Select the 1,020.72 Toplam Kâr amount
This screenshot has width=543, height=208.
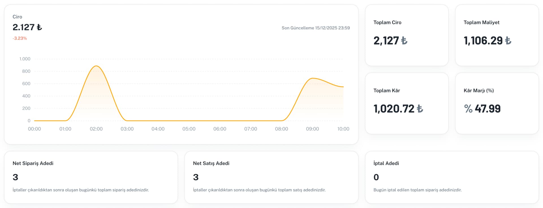click(x=394, y=109)
